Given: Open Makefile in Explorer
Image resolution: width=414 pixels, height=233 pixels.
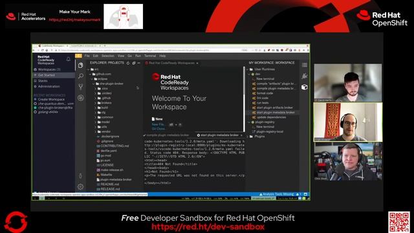Looking at the screenshot, I should [106, 174].
